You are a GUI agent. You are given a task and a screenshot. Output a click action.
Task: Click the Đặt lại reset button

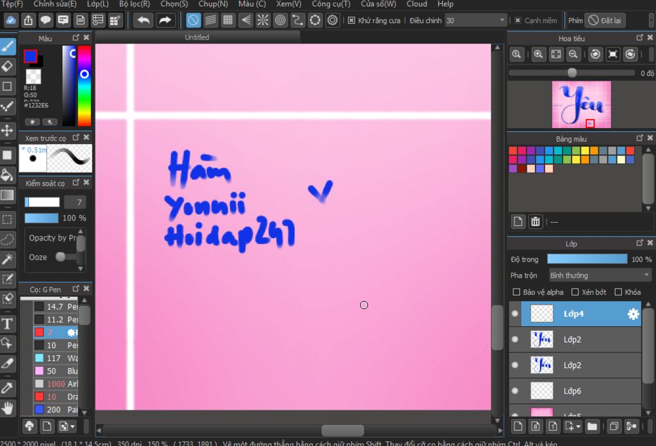pyautogui.click(x=605, y=20)
